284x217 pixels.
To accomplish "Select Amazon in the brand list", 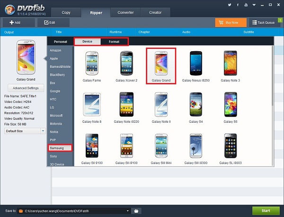I will pyautogui.click(x=55, y=50).
